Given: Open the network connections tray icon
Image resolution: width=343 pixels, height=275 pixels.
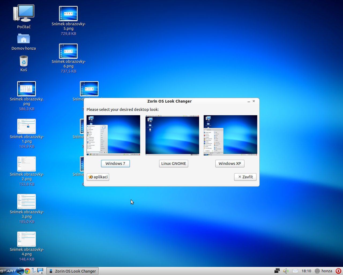Looking at the screenshot, I should click(277, 271).
